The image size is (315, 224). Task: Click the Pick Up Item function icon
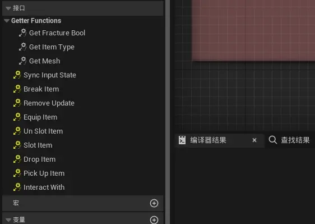[x=17, y=173]
